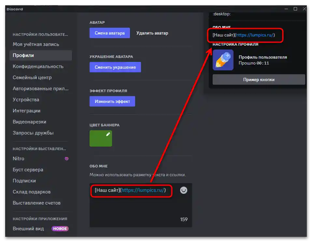This screenshot has width=312, height=242.
Task: Click the :desktop: text in preview
Action: point(222,14)
